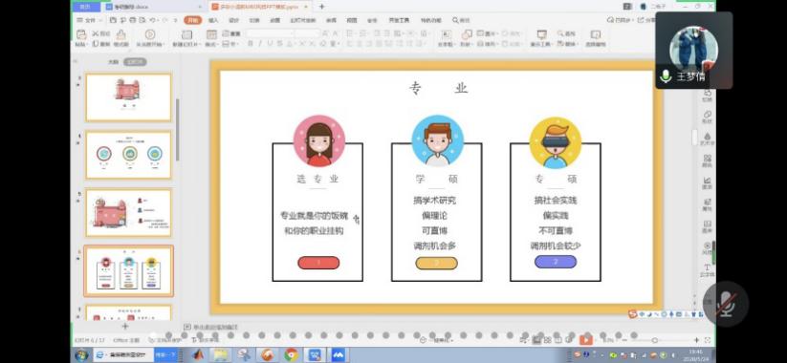Select slide 5 thumbnail
This screenshot has height=363, width=787.
click(x=128, y=213)
